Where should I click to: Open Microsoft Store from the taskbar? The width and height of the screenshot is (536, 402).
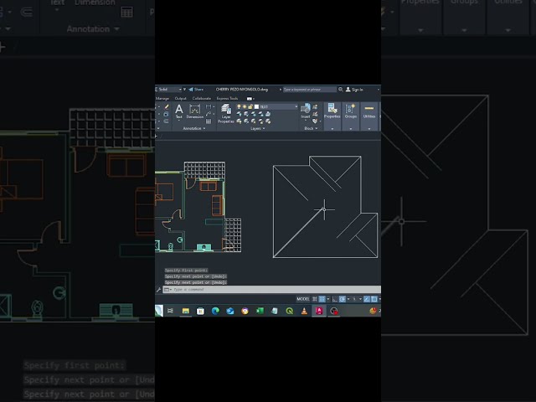[x=200, y=311]
